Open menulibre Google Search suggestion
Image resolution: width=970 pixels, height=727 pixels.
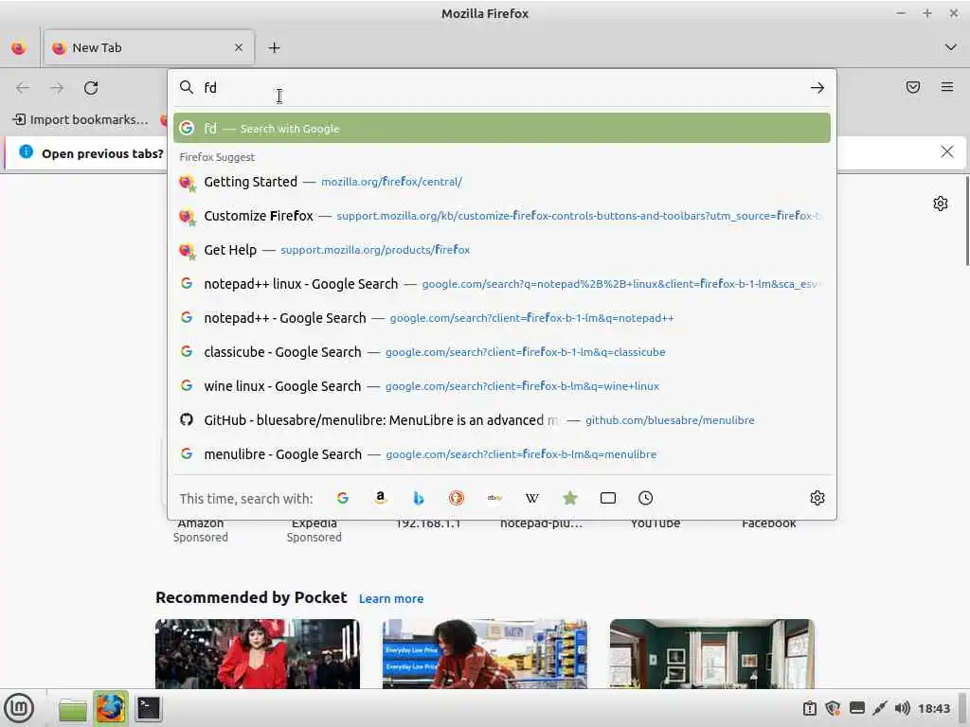coord(502,454)
